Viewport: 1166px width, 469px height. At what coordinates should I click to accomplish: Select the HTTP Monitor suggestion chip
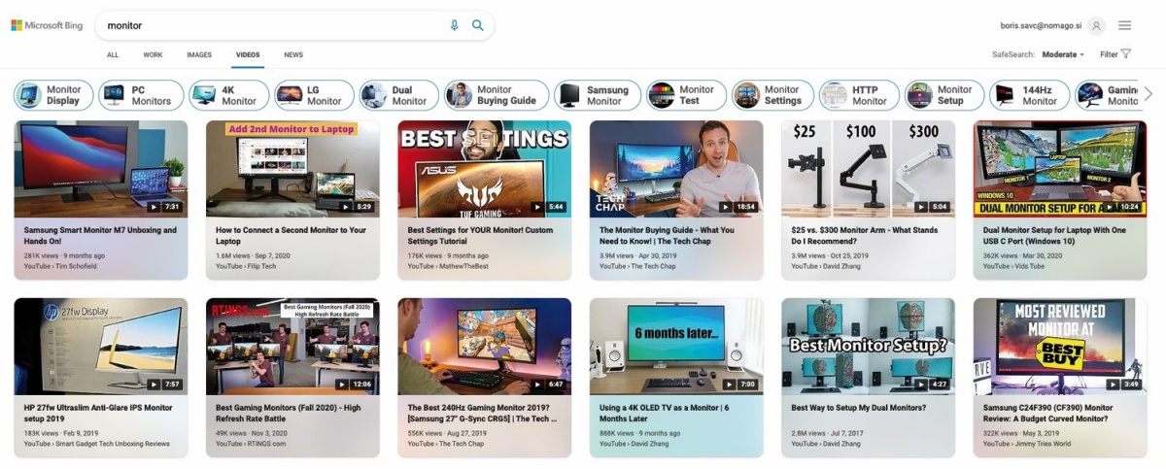coord(859,95)
